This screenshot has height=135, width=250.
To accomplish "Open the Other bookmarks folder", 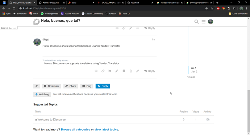I will pyautogui.click(x=238, y=14).
